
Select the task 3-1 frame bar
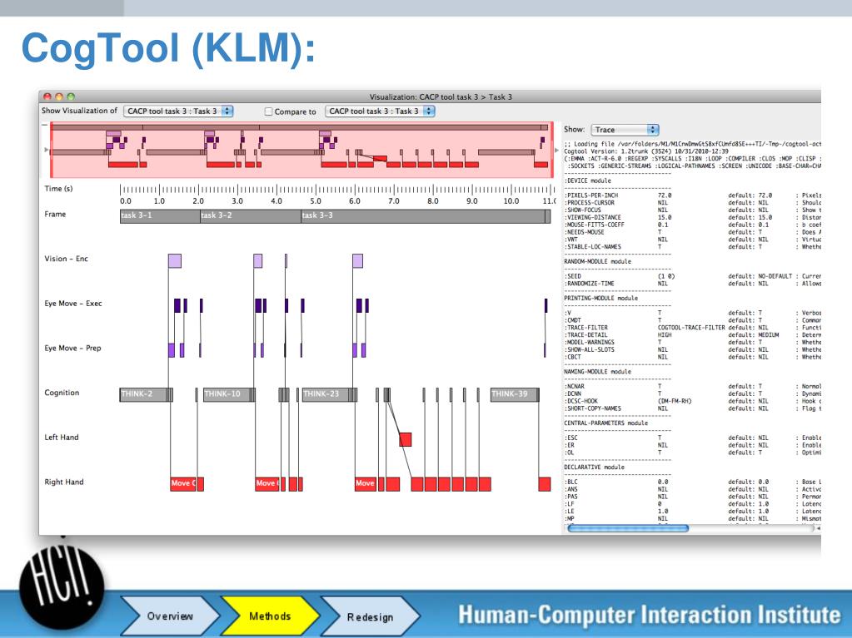160,216
